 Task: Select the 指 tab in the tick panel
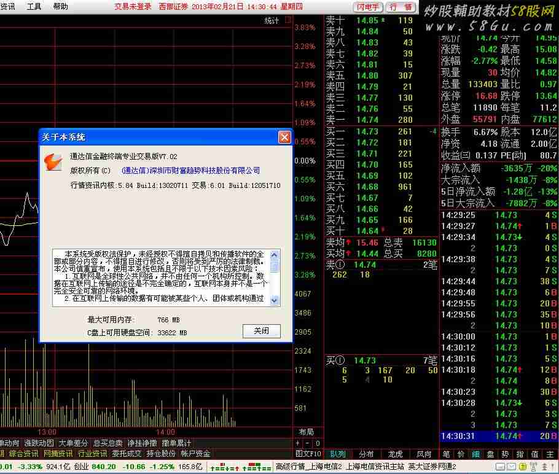[520, 454]
